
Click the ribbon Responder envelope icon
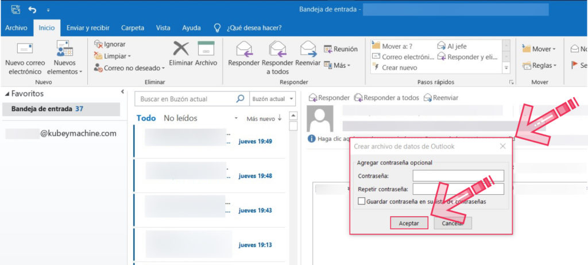tap(243, 49)
